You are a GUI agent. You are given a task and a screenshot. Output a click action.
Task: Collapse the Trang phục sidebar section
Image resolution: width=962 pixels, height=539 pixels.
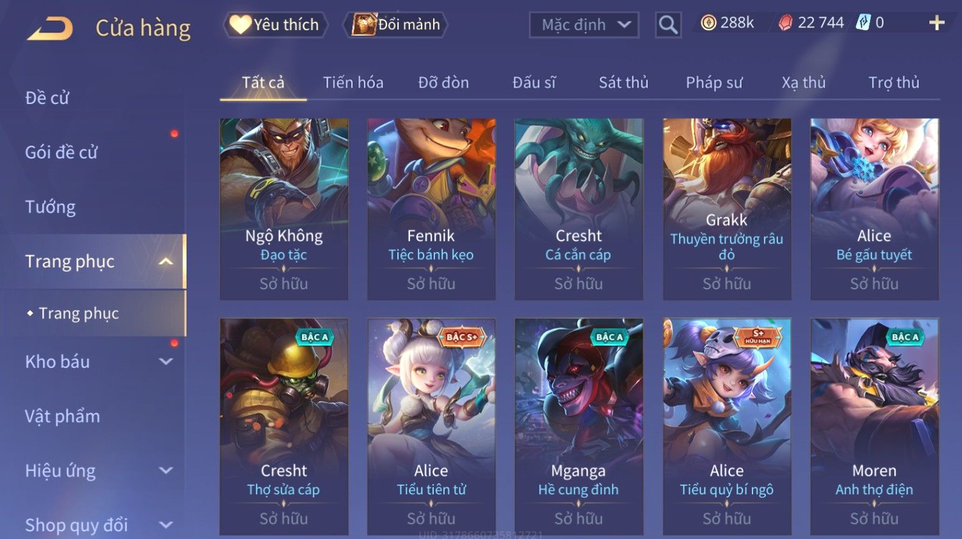click(x=165, y=261)
